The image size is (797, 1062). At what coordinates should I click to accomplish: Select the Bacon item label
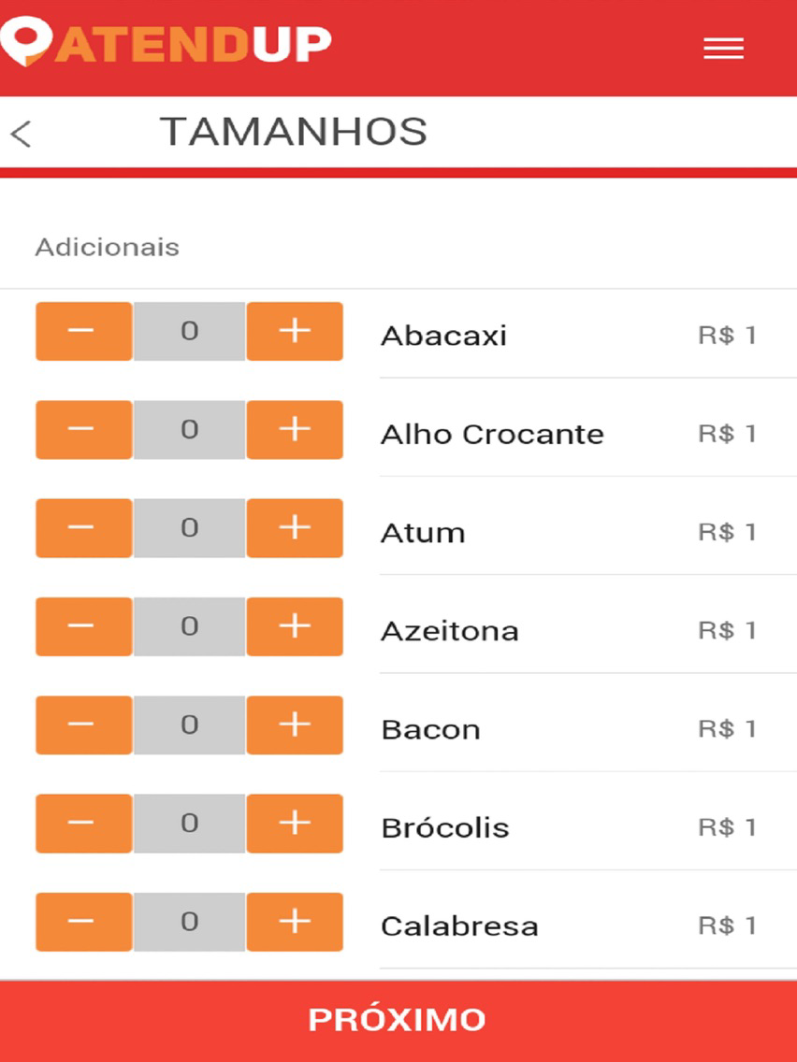pyautogui.click(x=431, y=729)
